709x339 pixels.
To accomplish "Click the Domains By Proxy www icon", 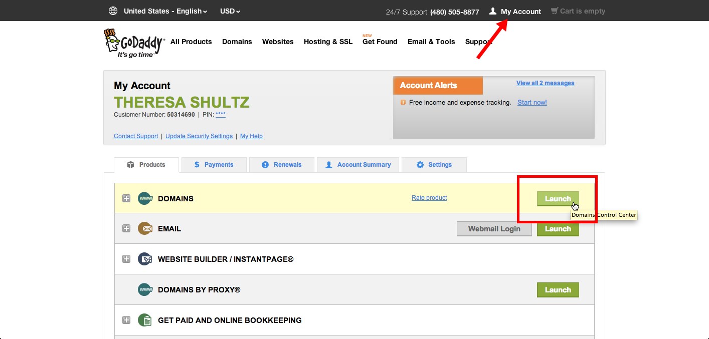I will point(145,289).
